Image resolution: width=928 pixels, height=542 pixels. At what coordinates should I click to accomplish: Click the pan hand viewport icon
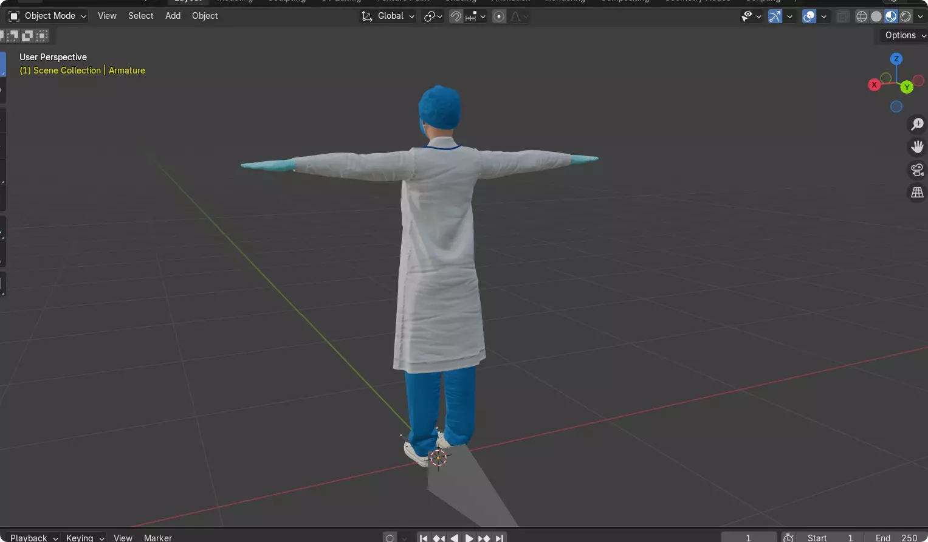coord(917,146)
